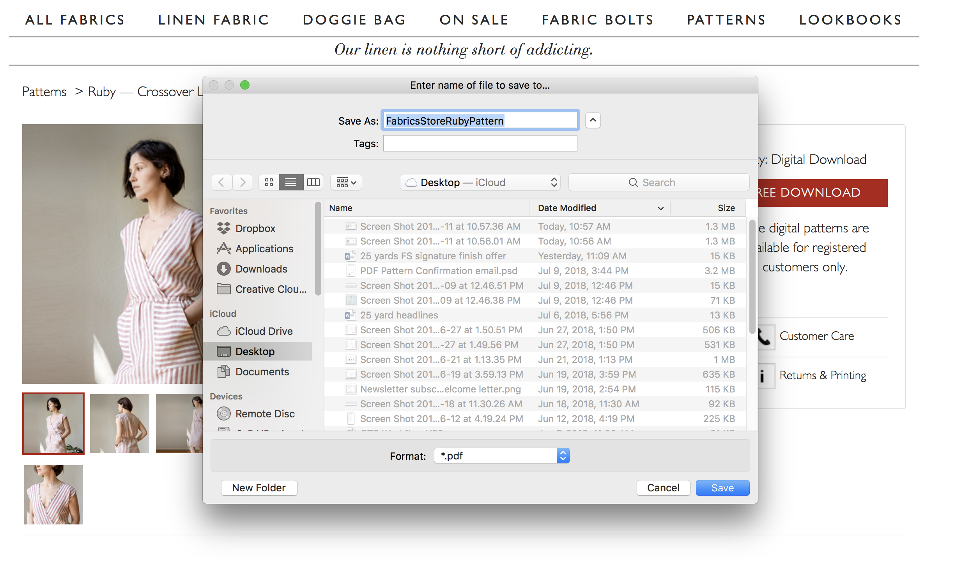Click the iCloud Drive sidebar icon
Viewport: 963px width, 577px height.
(224, 331)
